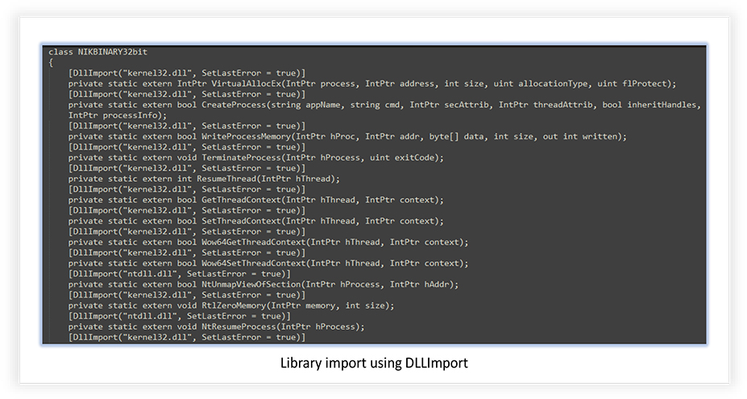This screenshot has width=747, height=399.
Task: Select the WriteProcessMemory function name
Action: click(x=246, y=137)
